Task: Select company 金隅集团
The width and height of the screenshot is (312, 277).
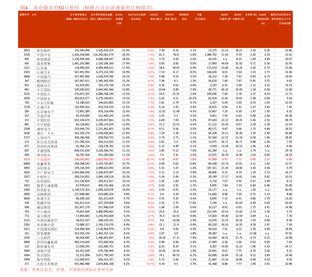Action: point(44,194)
